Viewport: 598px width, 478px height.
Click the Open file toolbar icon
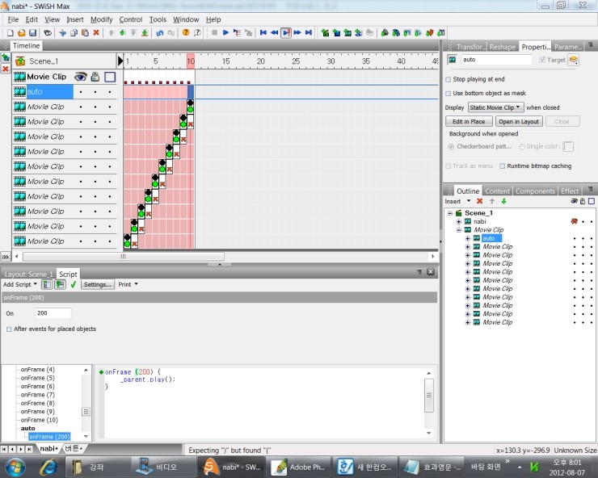pyautogui.click(x=21, y=33)
